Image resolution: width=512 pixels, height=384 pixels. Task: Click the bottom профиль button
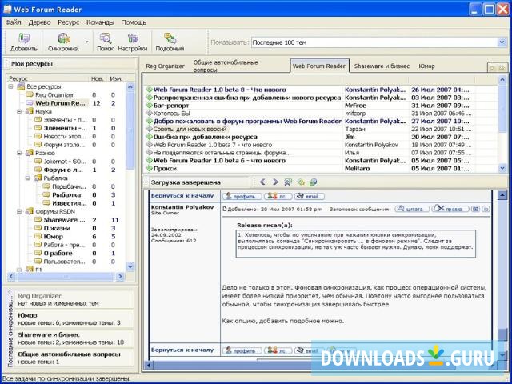pos(242,350)
